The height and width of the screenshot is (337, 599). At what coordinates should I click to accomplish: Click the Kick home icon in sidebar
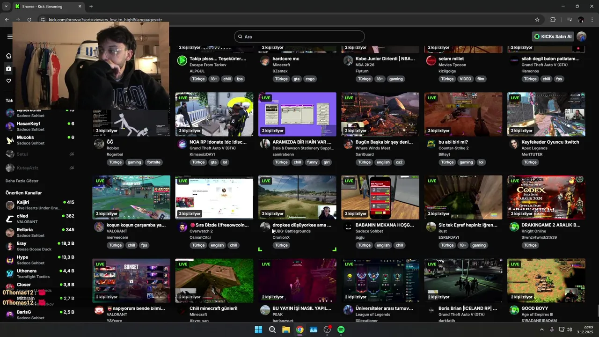pos(8,56)
